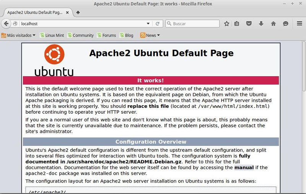Screen dimensions: 306x194
Task: Maximize the Firefox window with plus button
Action: point(292,3)
